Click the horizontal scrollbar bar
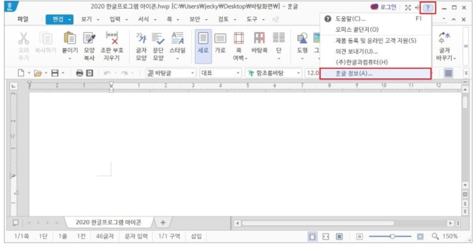Viewport: 474px width, 244px height. pyautogui.click(x=317, y=223)
